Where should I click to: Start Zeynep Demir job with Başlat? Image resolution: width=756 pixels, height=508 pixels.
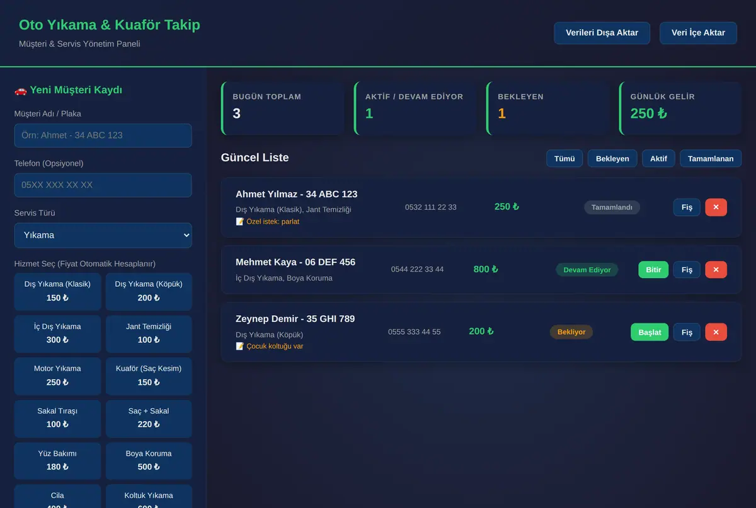650,332
